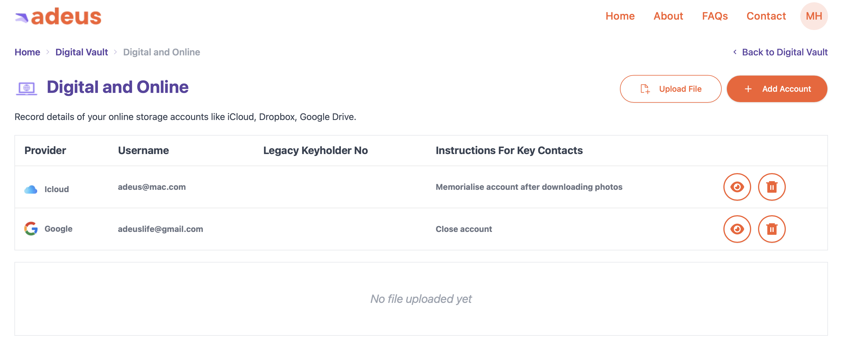
Task: Click the Add Account button
Action: point(777,89)
